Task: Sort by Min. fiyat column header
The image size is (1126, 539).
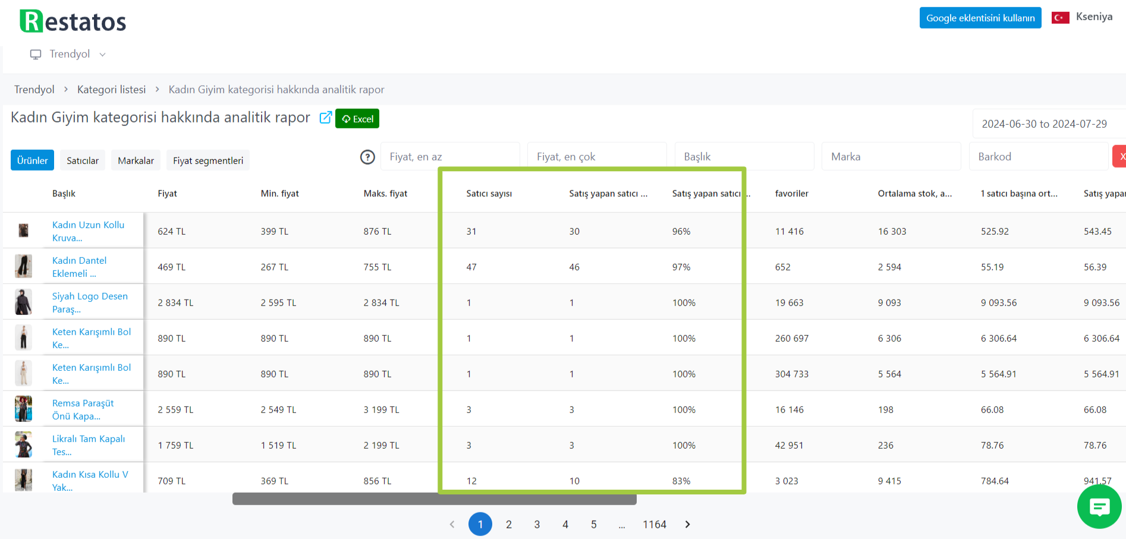Action: coord(279,194)
